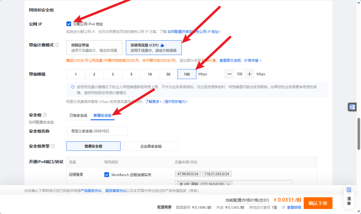361x214 pixels.
Task: Select 普通安全组 type
Action: (x=93, y=146)
